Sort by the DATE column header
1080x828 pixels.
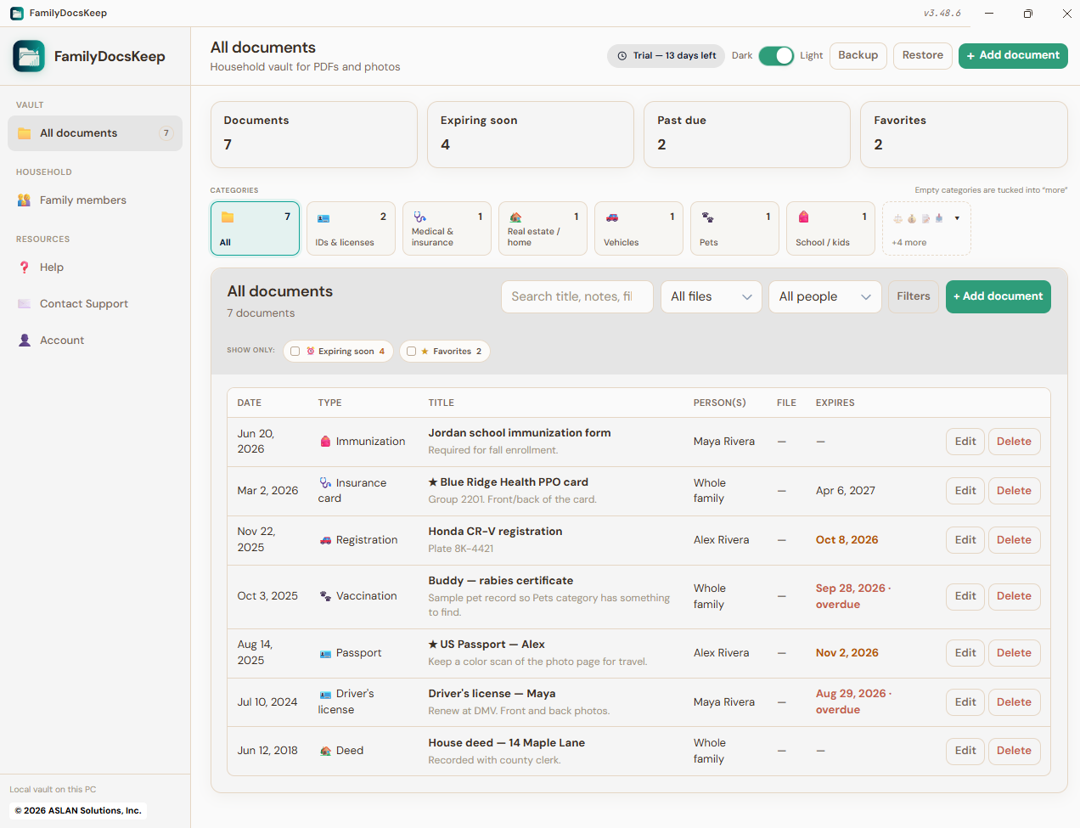249,403
